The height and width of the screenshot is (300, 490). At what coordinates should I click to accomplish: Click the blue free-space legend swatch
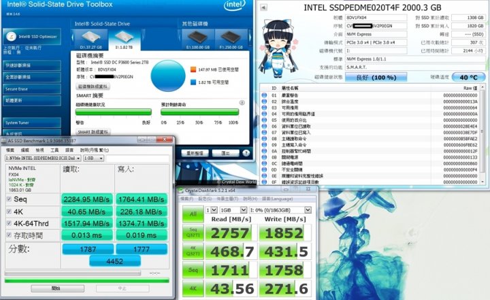coord(193,82)
